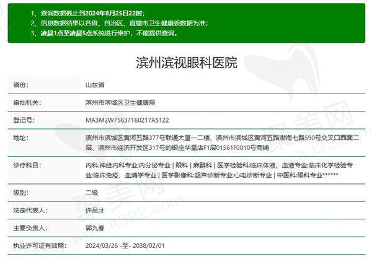Select departments line with 医学影像科:超声诊断专业

pyautogui.click(x=211, y=175)
